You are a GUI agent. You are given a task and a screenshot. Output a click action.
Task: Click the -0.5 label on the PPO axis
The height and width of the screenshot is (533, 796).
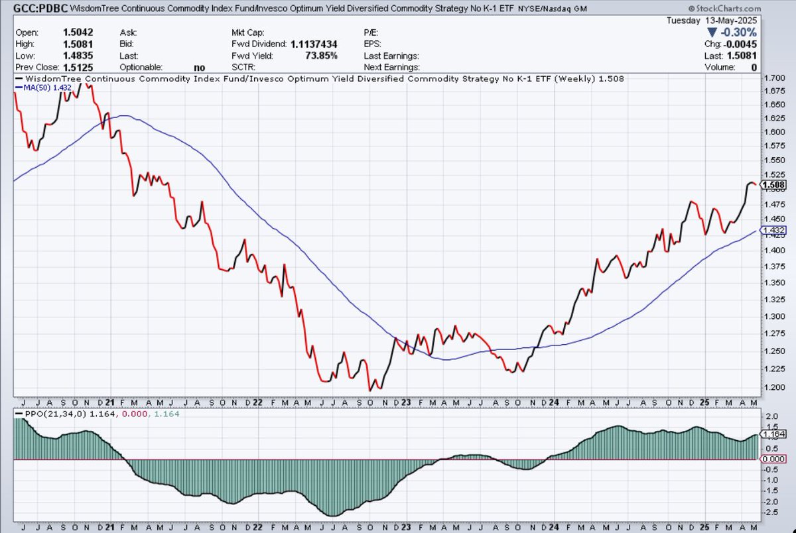tap(769, 470)
